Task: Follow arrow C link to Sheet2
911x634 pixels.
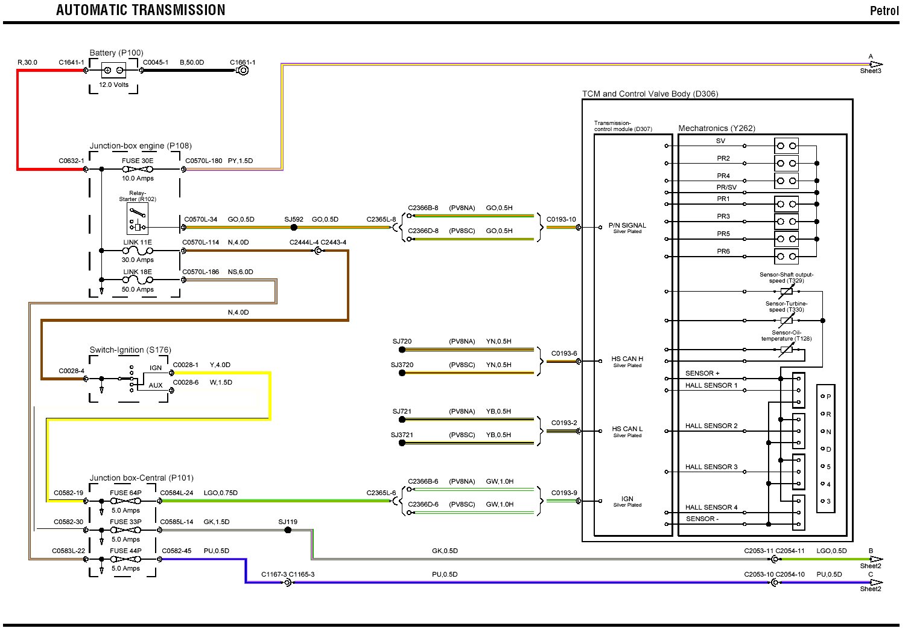Action: pyautogui.click(x=875, y=582)
